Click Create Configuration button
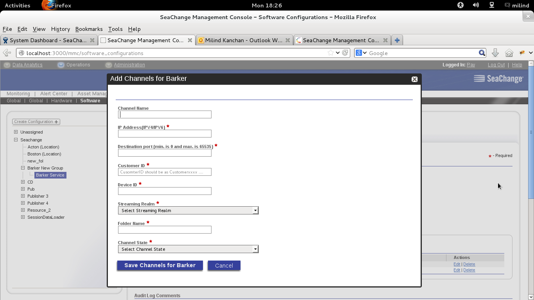This screenshot has width=534, height=300. coord(36,122)
